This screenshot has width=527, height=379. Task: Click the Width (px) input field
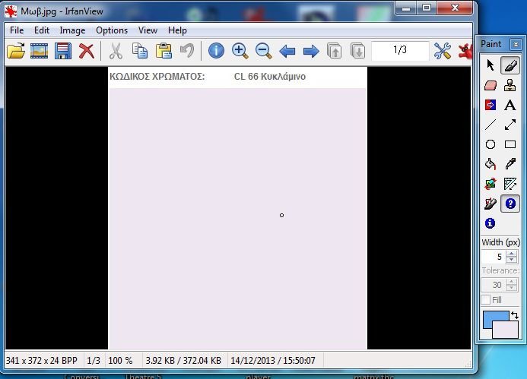point(494,257)
